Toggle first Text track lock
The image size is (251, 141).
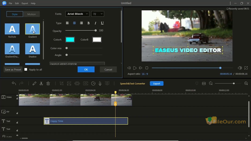pyautogui.click(x=17, y=123)
